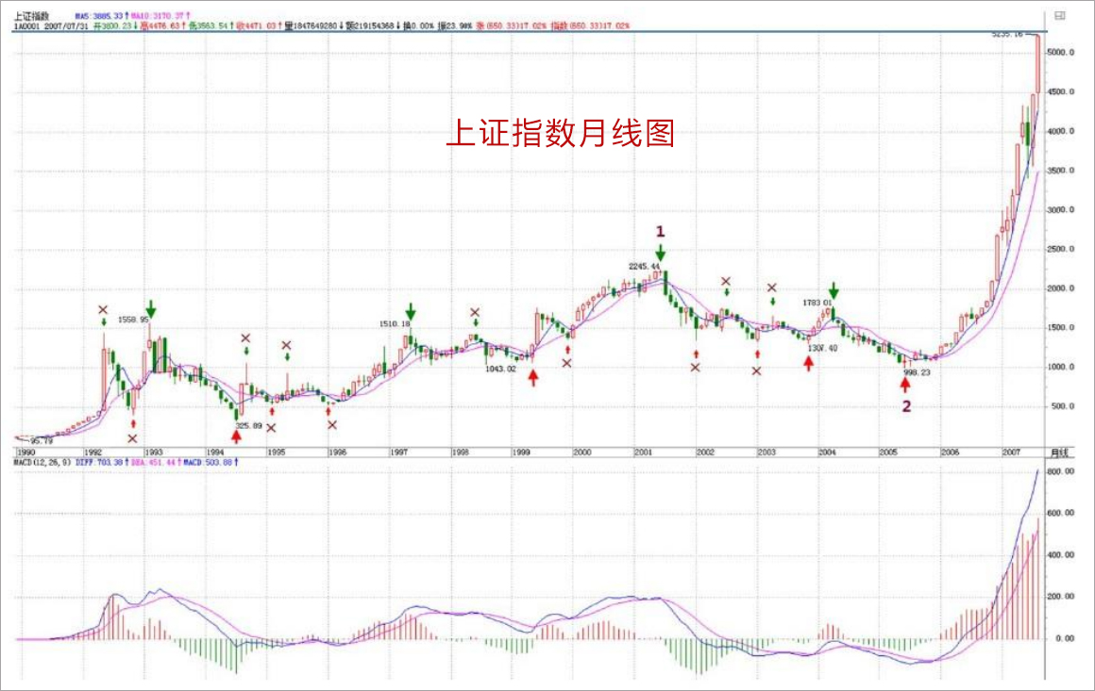Click the 1043.02 low price label
Viewport: 1095px width, 691px height.
pos(500,369)
